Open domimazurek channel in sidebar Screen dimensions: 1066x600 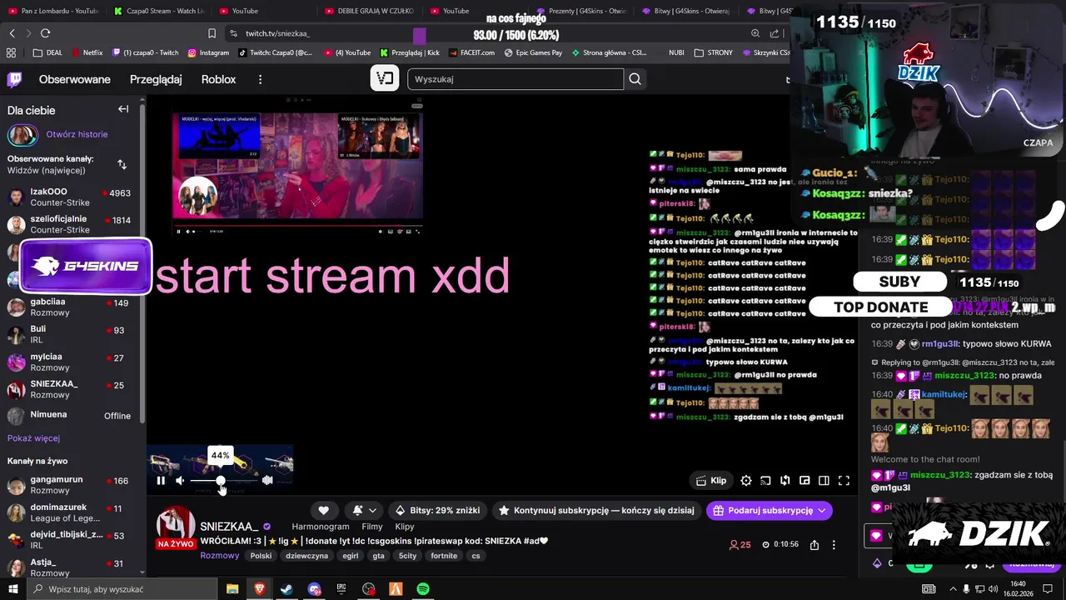72,512
